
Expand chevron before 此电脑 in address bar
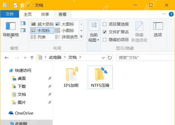(46, 57)
